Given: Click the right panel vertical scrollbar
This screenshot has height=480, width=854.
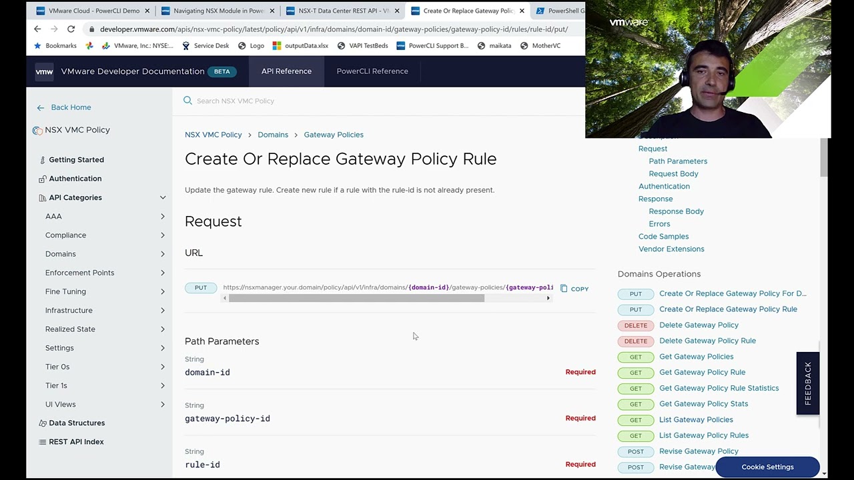Looking at the screenshot, I should click(824, 157).
